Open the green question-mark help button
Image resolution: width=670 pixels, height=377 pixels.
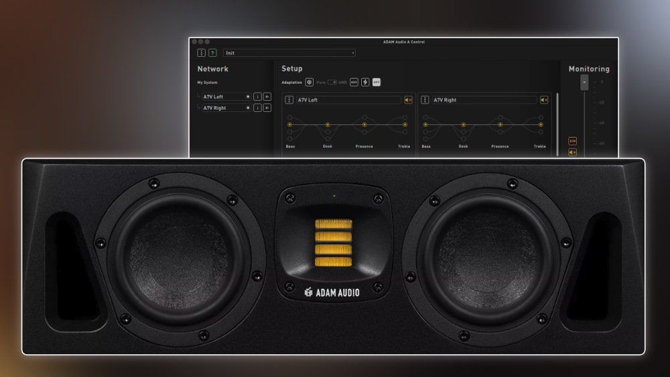point(212,53)
